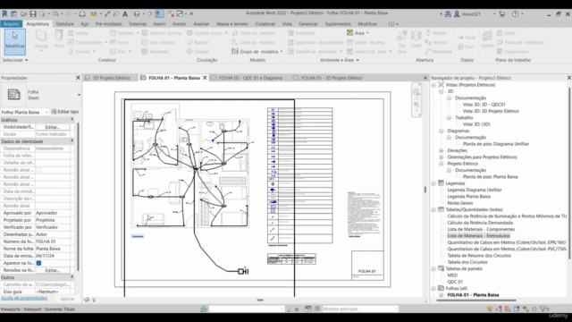572x322 pixels.
Task: Collapse the Diagramas node
Action: tap(441, 131)
